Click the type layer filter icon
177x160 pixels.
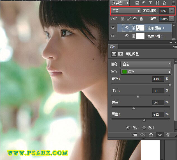(x=151, y=3)
